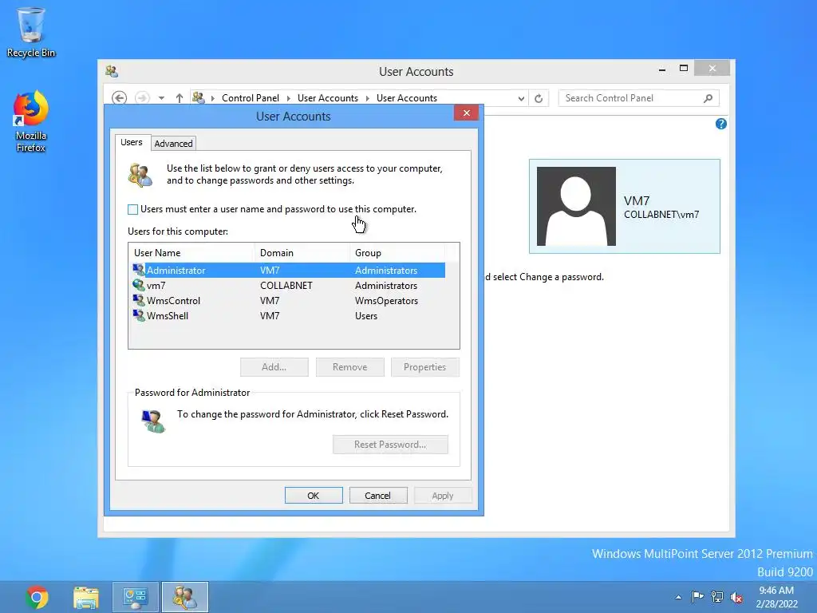817x613 pixels.
Task: Open the address bar history dropdown
Action: click(520, 98)
